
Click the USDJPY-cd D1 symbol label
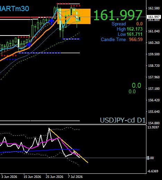point(122,120)
